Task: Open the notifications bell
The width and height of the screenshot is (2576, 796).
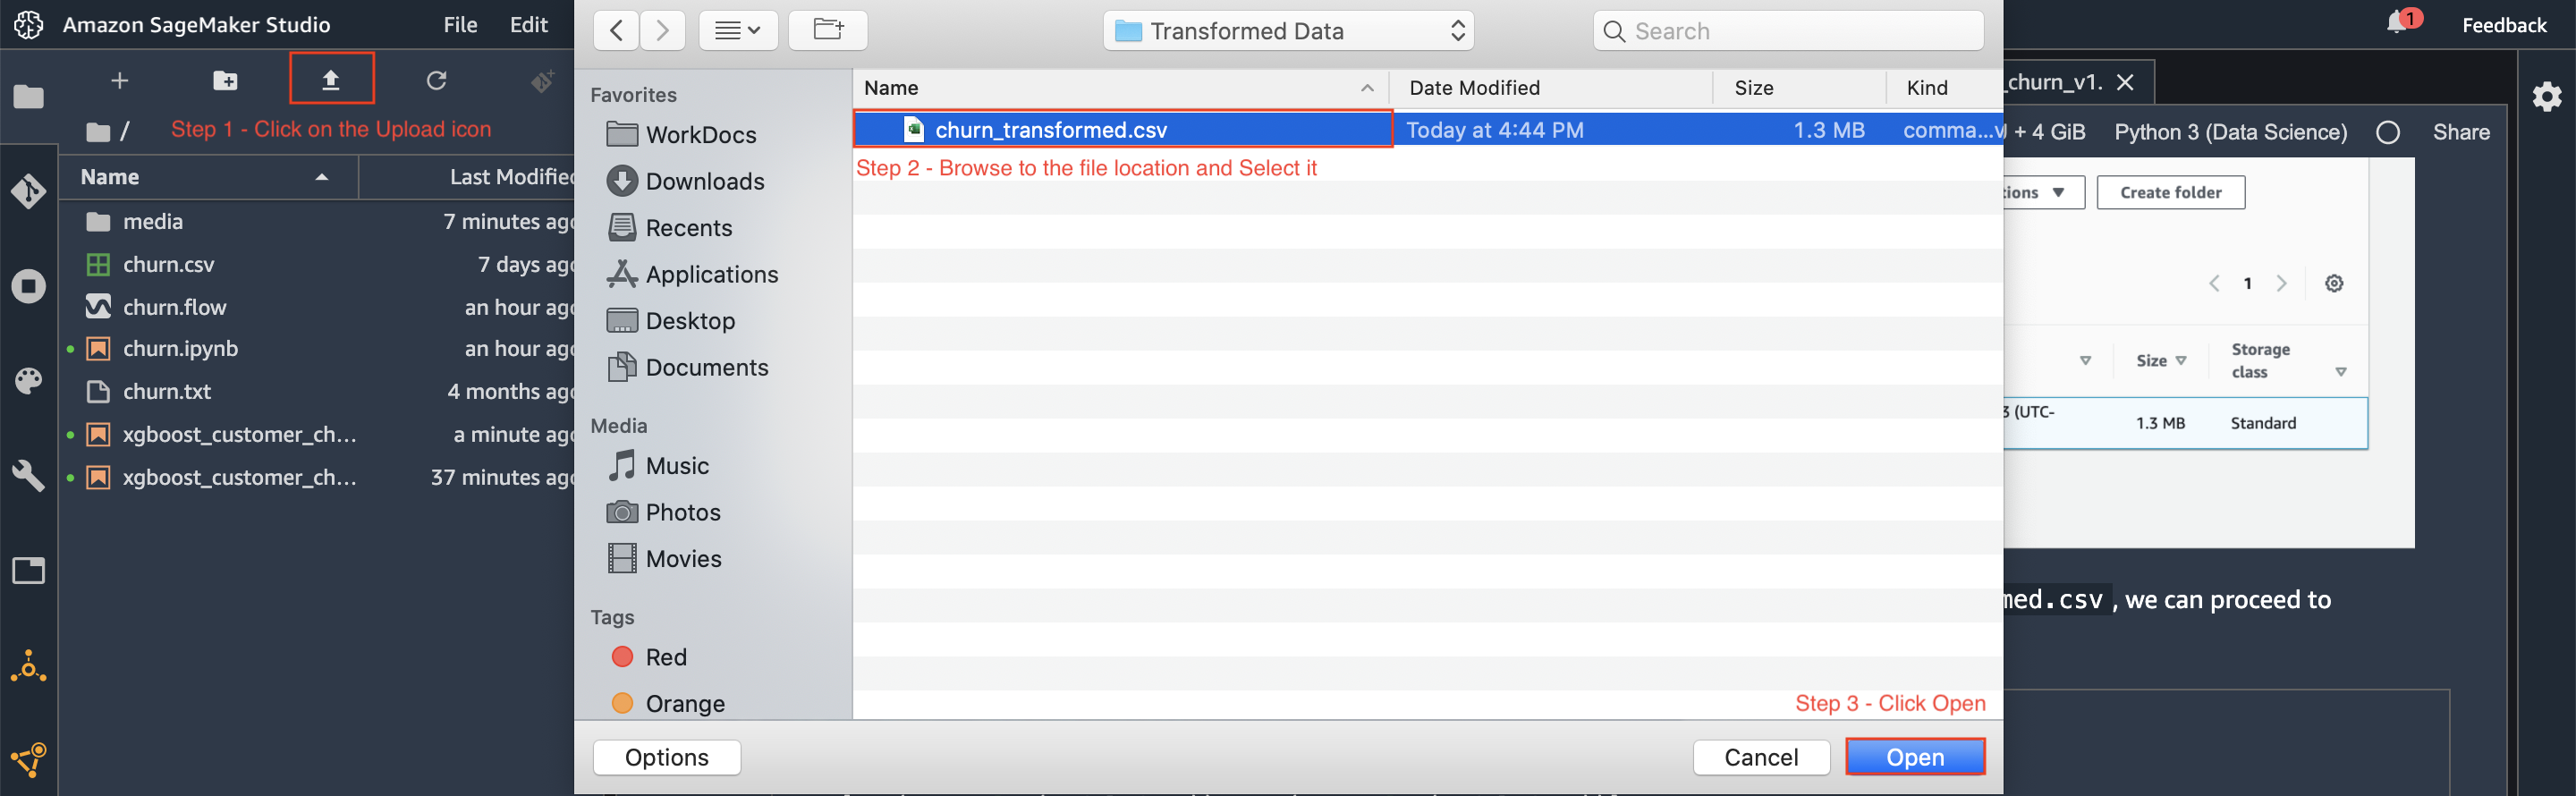Action: [x=2397, y=22]
